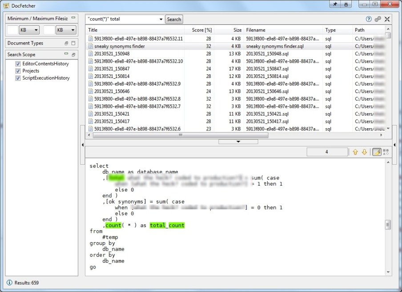
Task: Sort results by the Score column
Action: click(x=201, y=30)
